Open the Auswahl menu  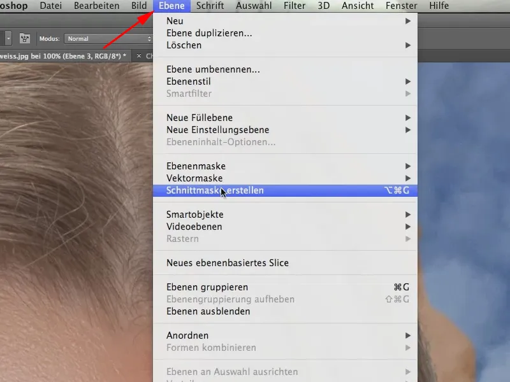[254, 6]
